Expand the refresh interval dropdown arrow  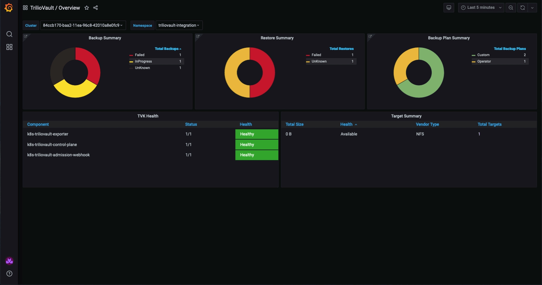click(x=532, y=8)
